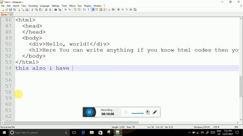Screen dimensions: 243x136
Task: Open the Tools menu
Action: tap(64, 6)
